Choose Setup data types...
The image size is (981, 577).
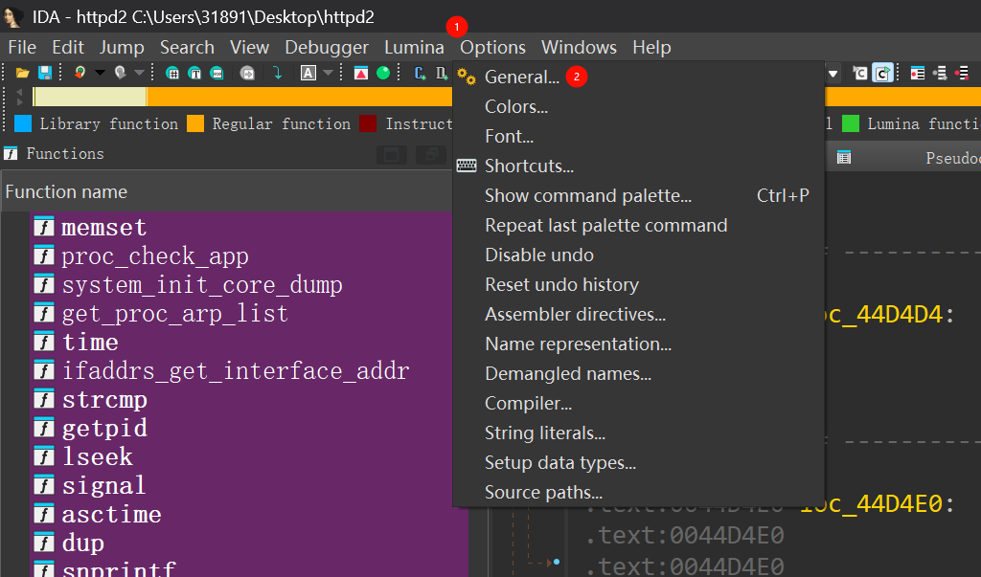click(x=639, y=462)
